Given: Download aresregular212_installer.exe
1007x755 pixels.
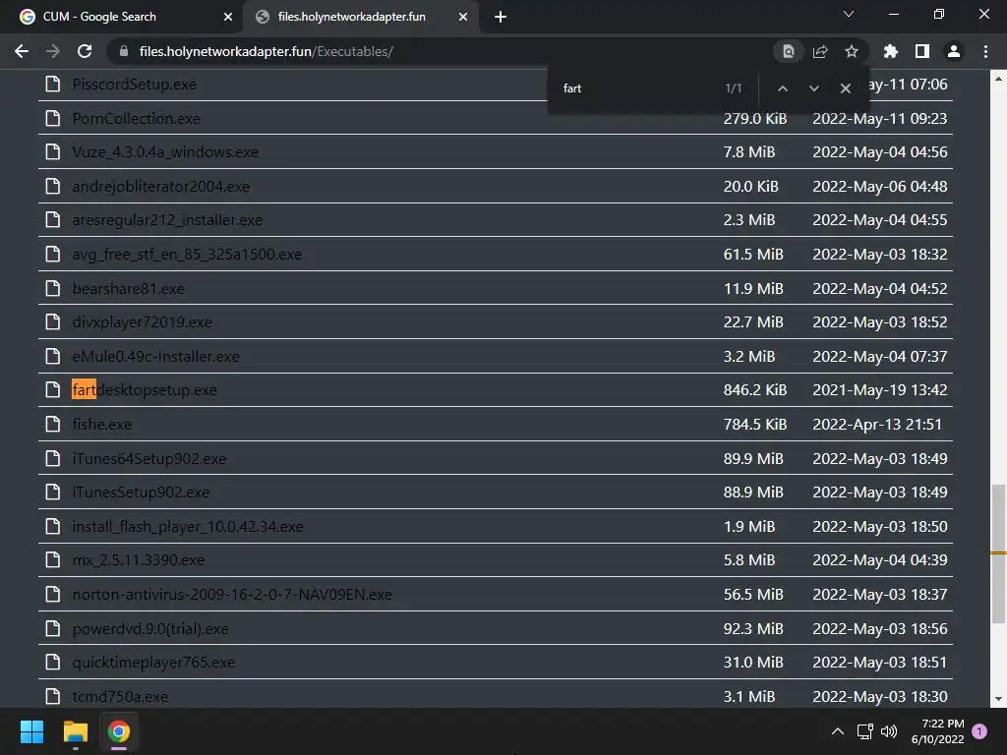Looking at the screenshot, I should pyautogui.click(x=167, y=219).
